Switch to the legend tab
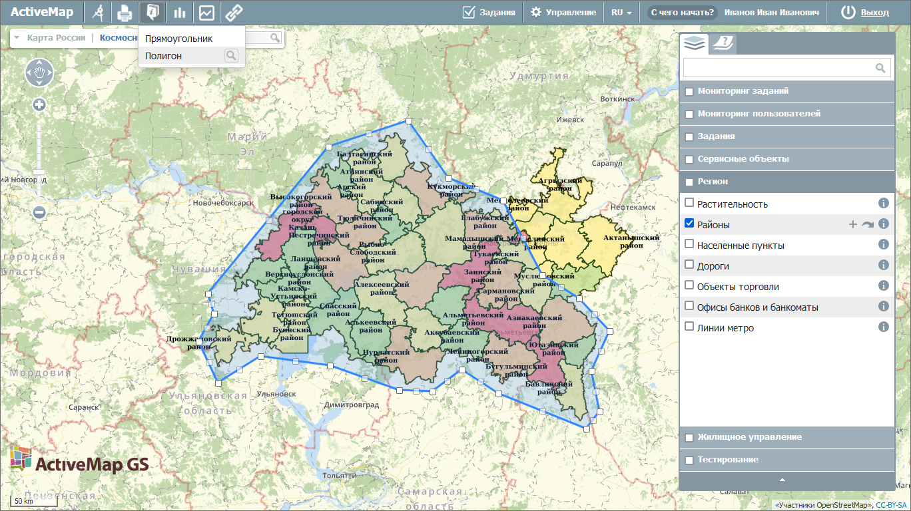Viewport: 911px width, 511px height. (x=723, y=43)
